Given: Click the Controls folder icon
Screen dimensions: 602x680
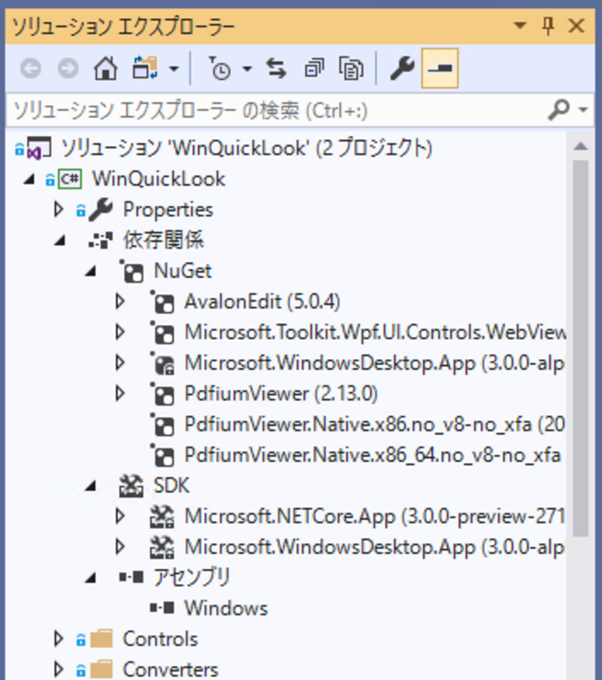Looking at the screenshot, I should click(x=101, y=639).
